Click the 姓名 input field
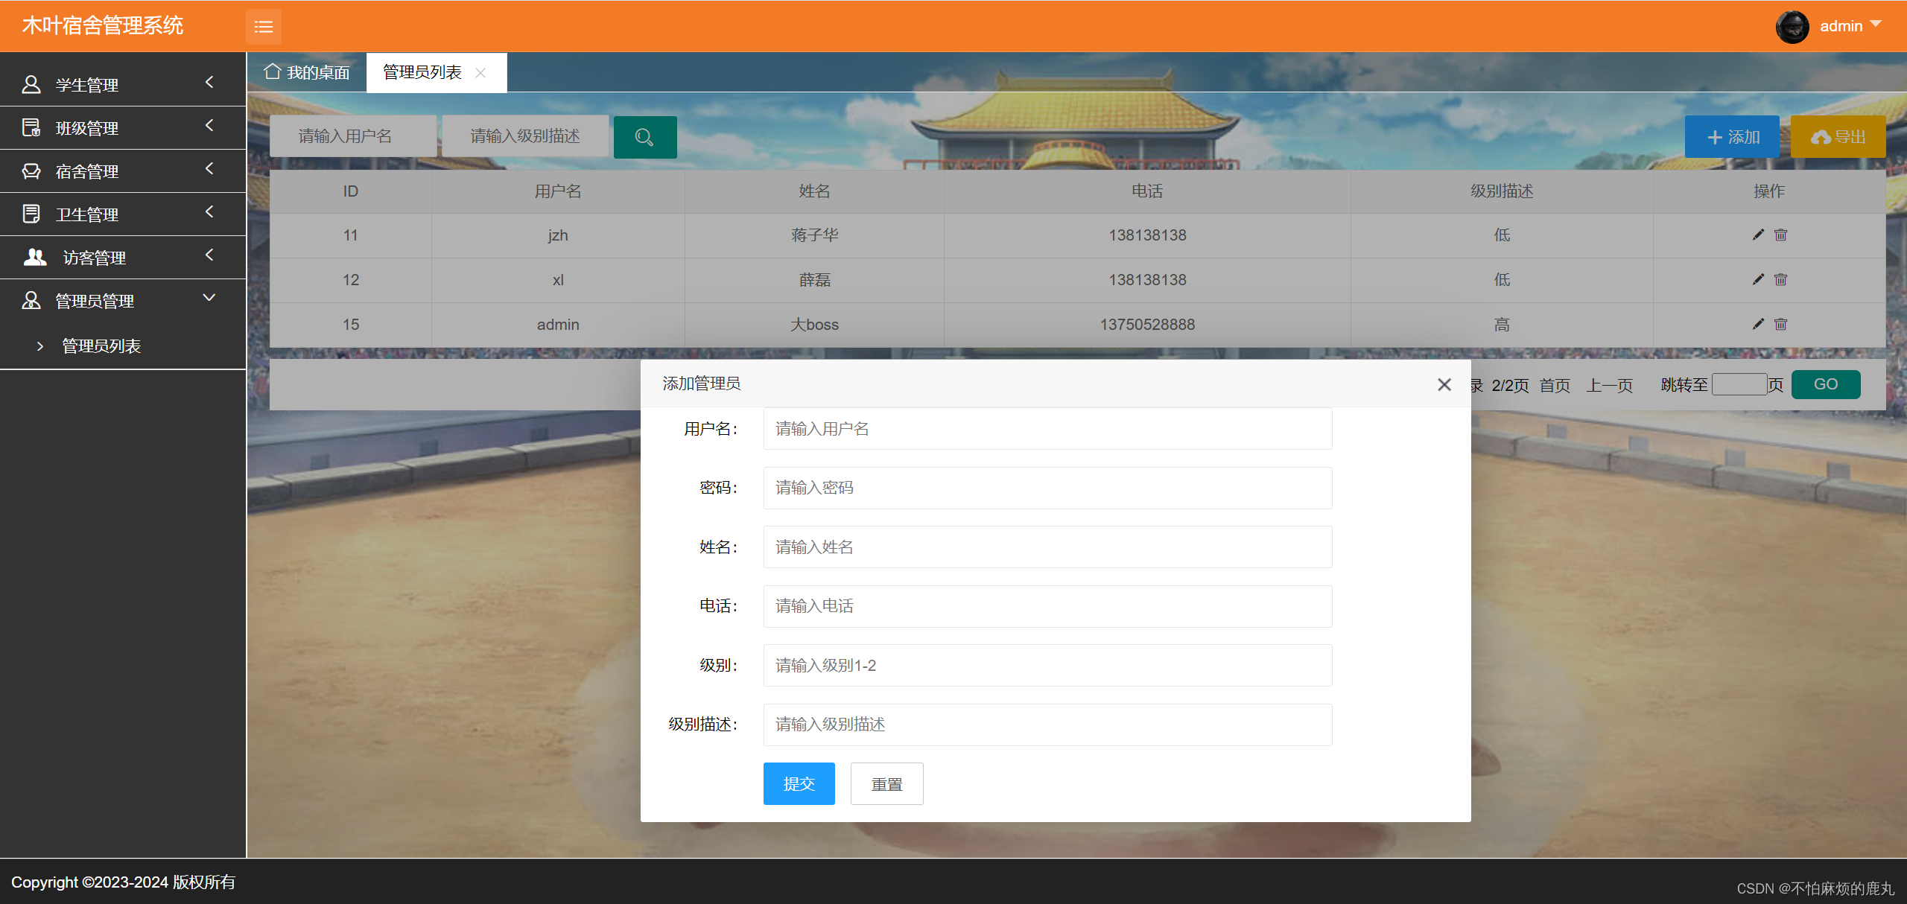This screenshot has width=1907, height=904. [1047, 547]
